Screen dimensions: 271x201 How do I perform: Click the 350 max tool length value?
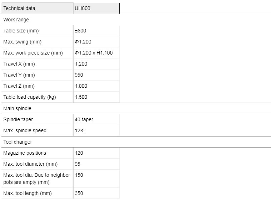point(79,193)
